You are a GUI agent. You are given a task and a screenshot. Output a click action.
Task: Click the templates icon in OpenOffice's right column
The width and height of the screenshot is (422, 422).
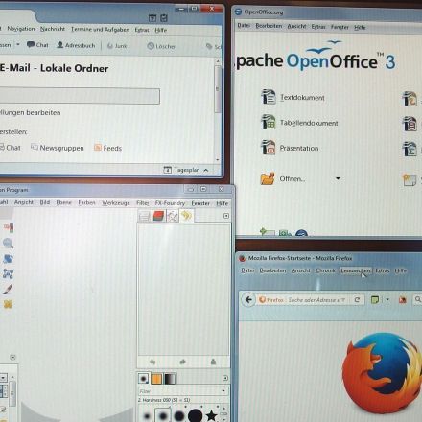410,180
